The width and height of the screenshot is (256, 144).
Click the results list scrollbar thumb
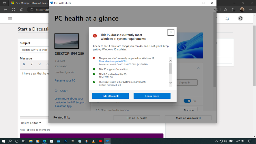pos(170,68)
